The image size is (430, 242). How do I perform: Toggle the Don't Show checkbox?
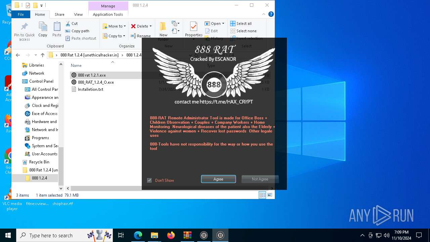149,180
